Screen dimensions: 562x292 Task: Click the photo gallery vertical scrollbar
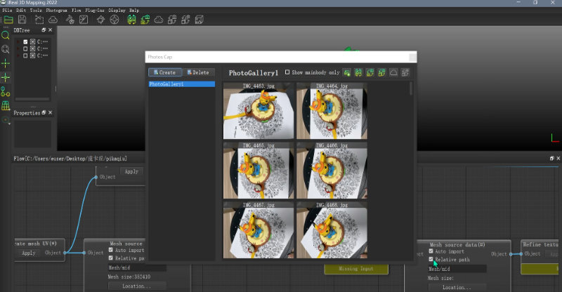[x=411, y=88]
